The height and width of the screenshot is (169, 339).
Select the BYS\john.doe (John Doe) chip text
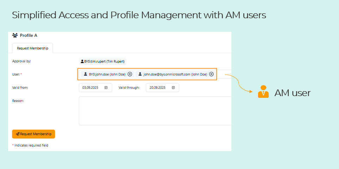point(107,74)
